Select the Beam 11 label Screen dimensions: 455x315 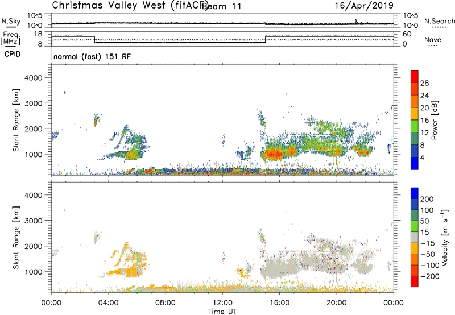(x=222, y=6)
